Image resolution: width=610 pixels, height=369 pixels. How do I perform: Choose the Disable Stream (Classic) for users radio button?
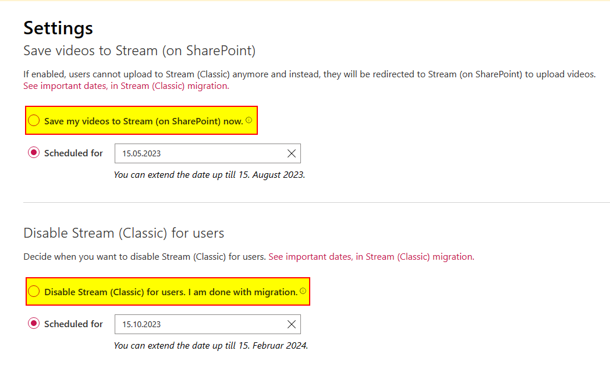click(x=34, y=292)
